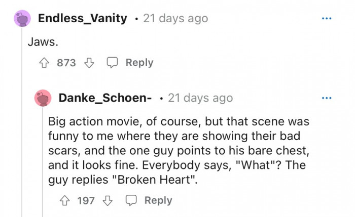Downvote Danke_Schoen-'s reply about scars

pos(108,200)
